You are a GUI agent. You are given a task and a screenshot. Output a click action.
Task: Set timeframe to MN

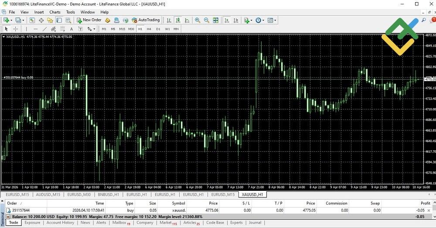click(x=176, y=29)
